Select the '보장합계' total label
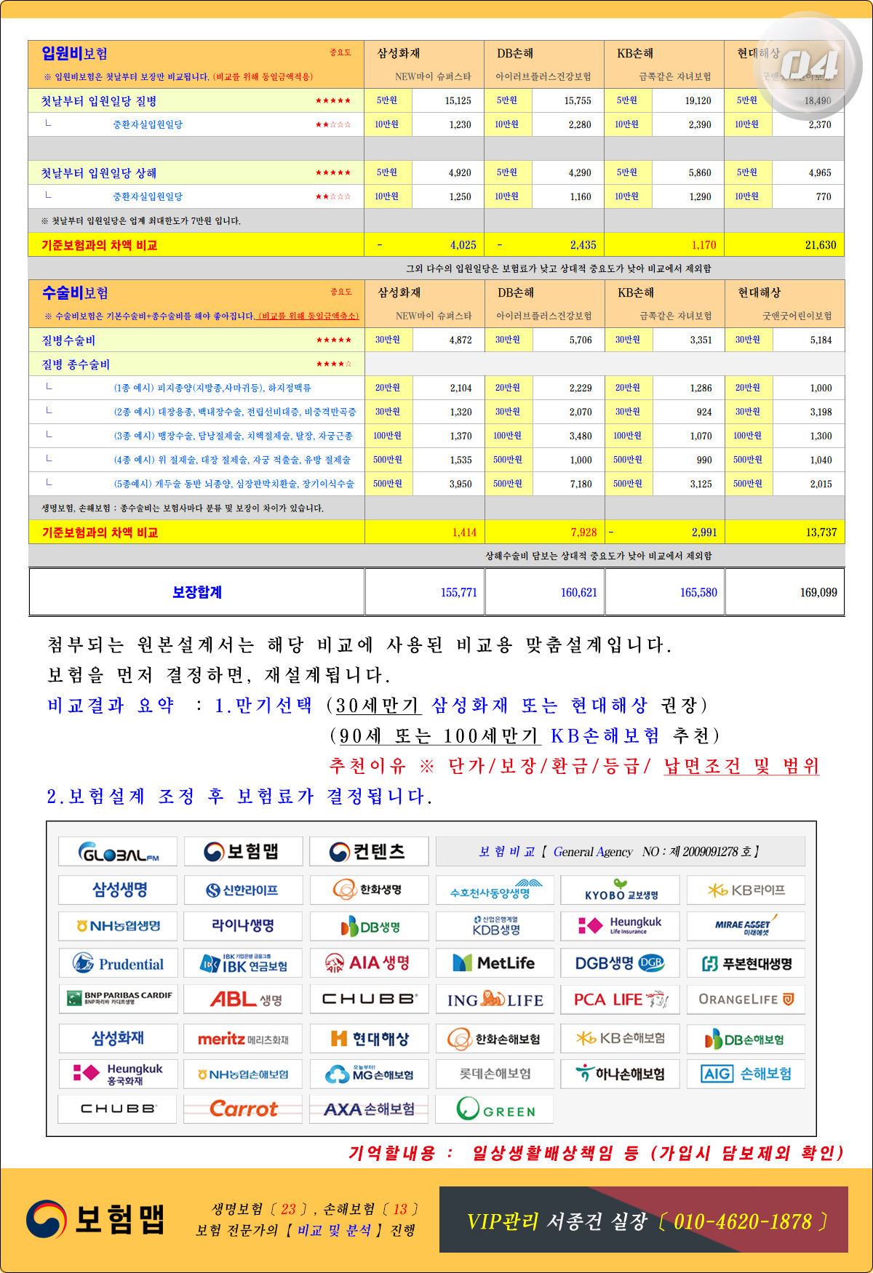 tap(197, 592)
